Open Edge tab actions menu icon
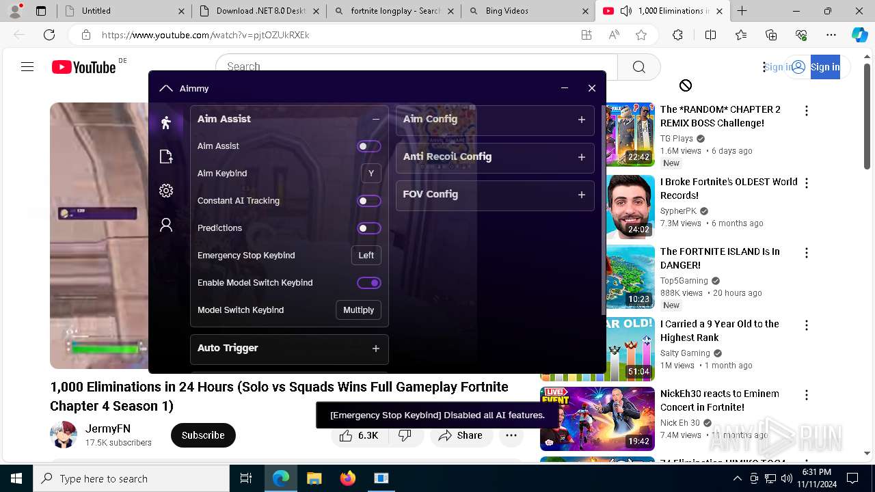The image size is (875, 492). [41, 11]
